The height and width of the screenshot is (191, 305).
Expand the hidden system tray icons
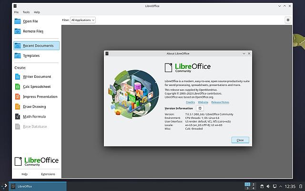[281, 187]
